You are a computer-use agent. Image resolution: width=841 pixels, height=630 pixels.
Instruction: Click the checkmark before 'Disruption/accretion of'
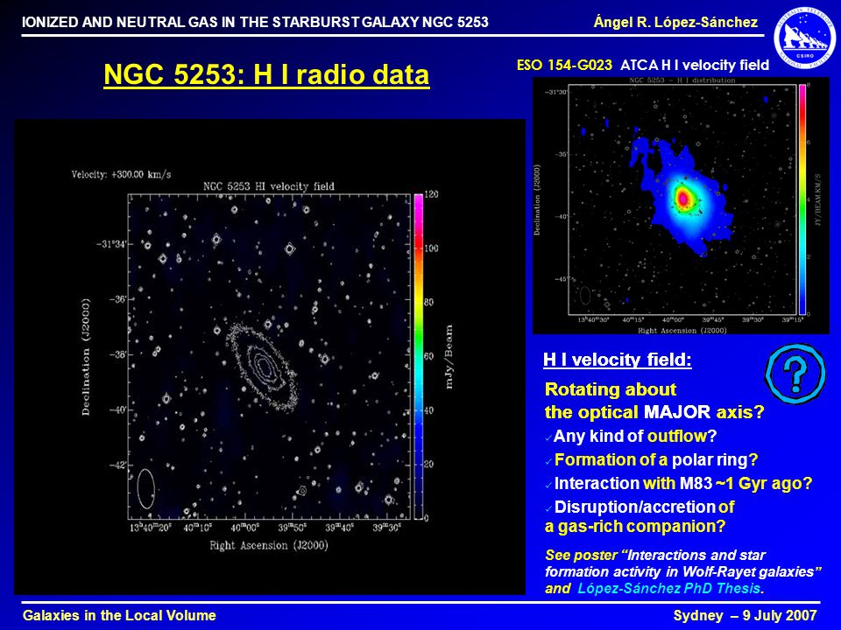(x=548, y=509)
